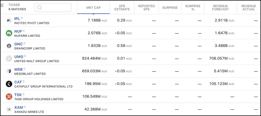261x116 pixels.
Task: Open the MSB ticker link
Action: 18,69
